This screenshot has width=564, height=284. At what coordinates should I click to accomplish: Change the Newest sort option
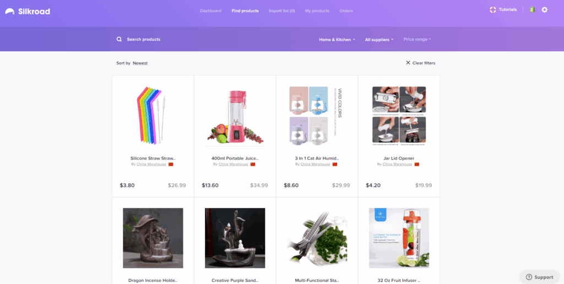(x=140, y=63)
